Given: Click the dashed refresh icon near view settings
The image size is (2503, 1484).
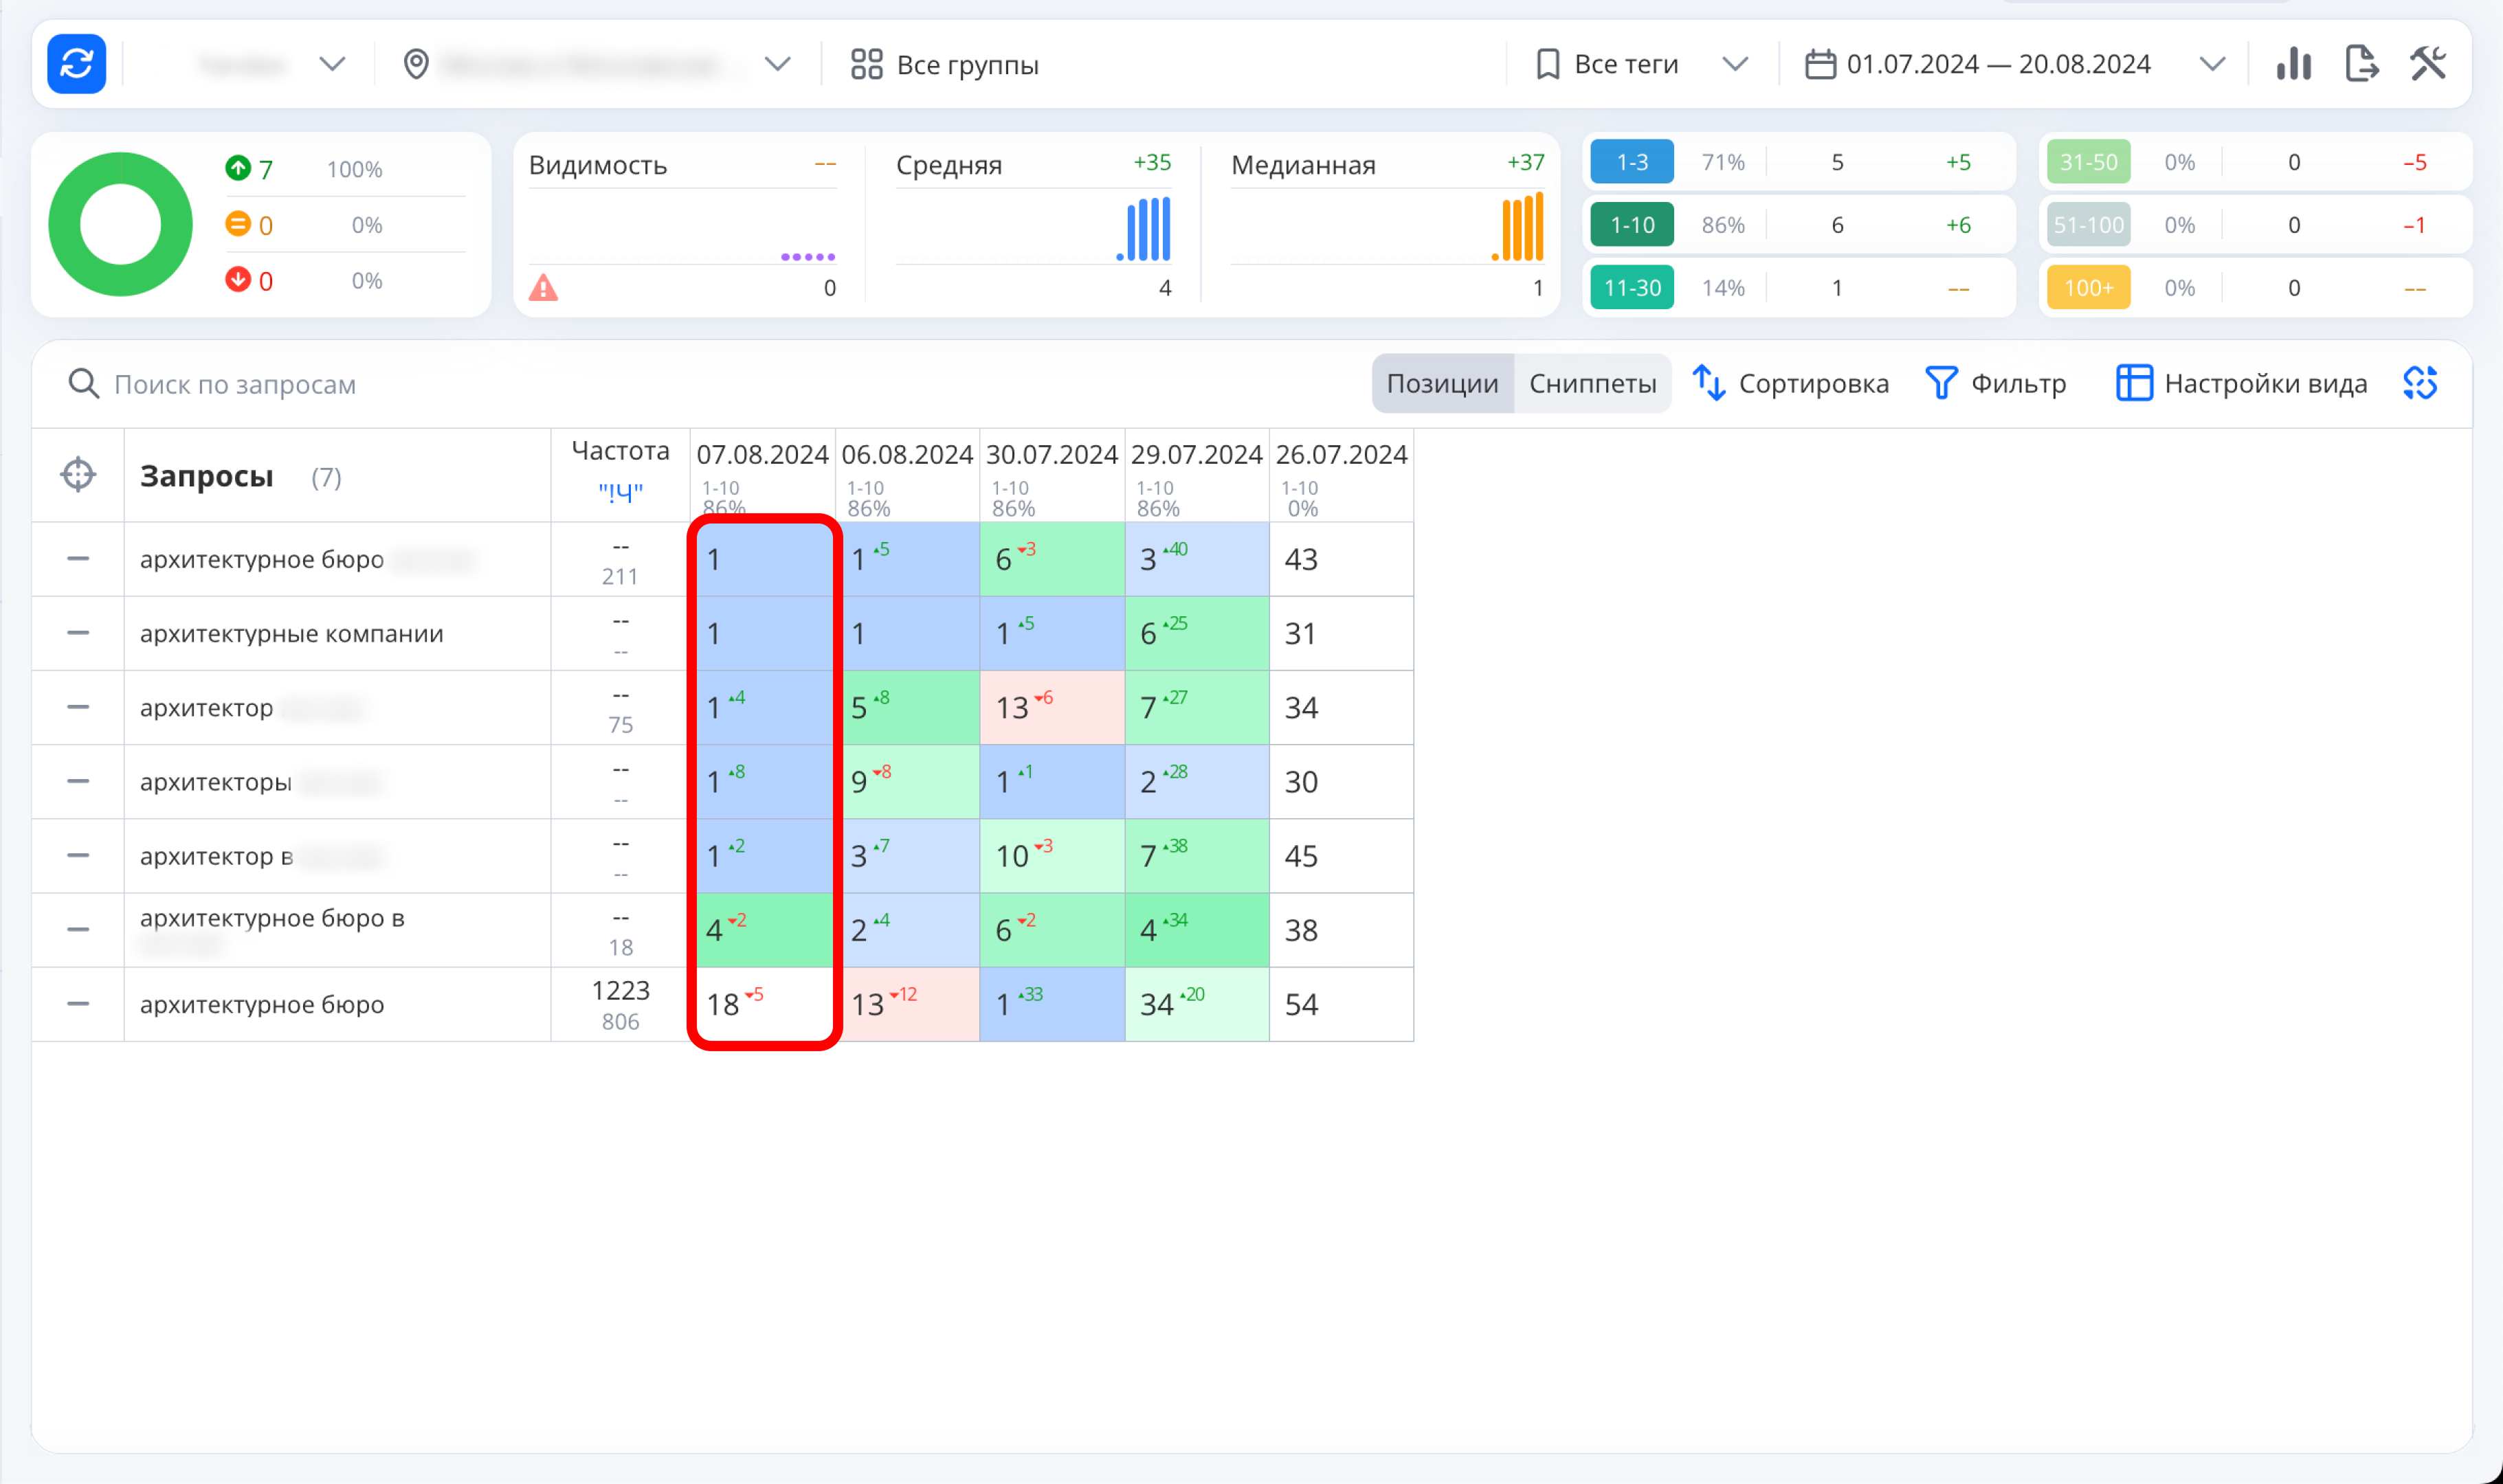Looking at the screenshot, I should pos(2420,383).
